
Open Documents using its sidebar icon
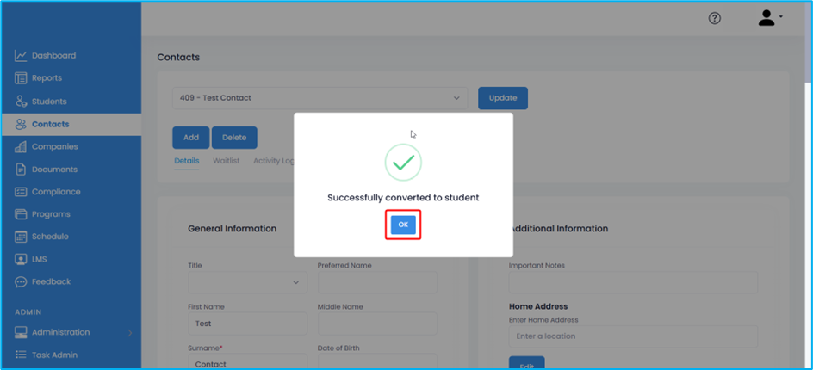click(21, 170)
